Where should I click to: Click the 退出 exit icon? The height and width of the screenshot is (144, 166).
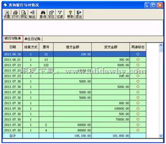coord(79,14)
